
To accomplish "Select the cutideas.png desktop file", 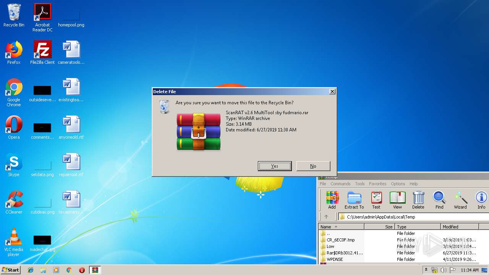I will 42,205.
